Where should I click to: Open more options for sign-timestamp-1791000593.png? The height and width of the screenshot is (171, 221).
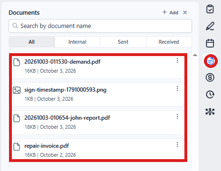[x=177, y=88]
